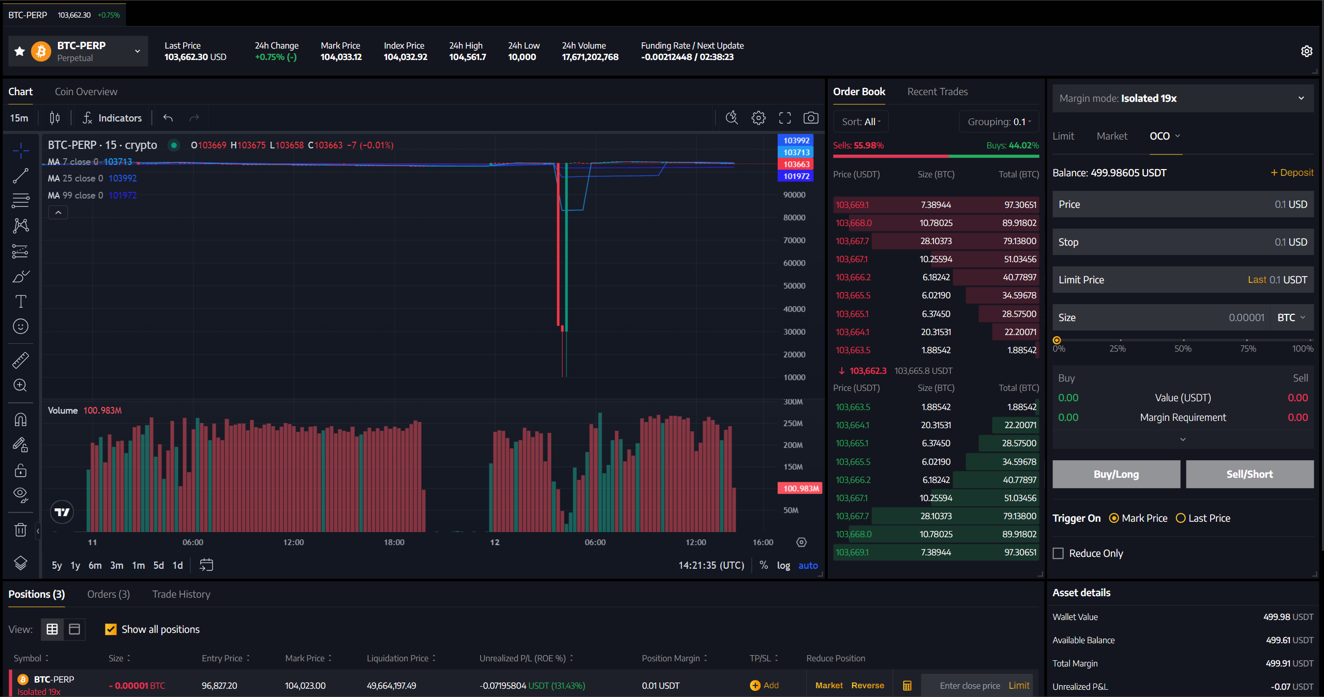Open chart settings gear icon
This screenshot has height=697, width=1324.
pos(758,118)
